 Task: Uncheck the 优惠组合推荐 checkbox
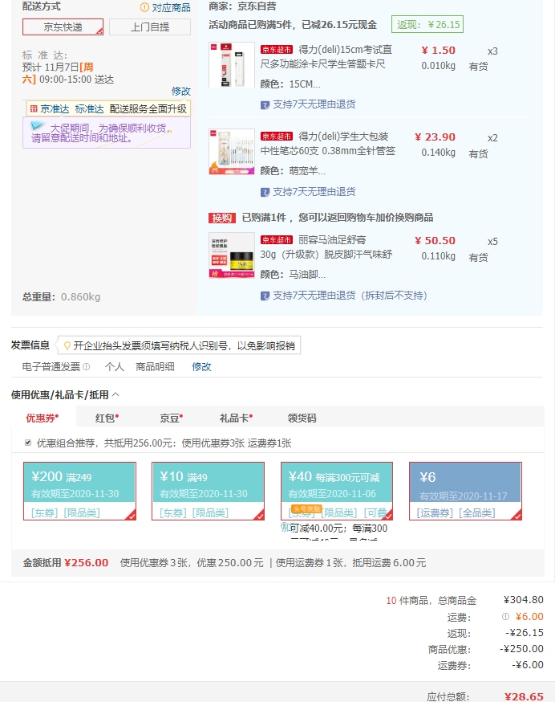pyautogui.click(x=28, y=443)
